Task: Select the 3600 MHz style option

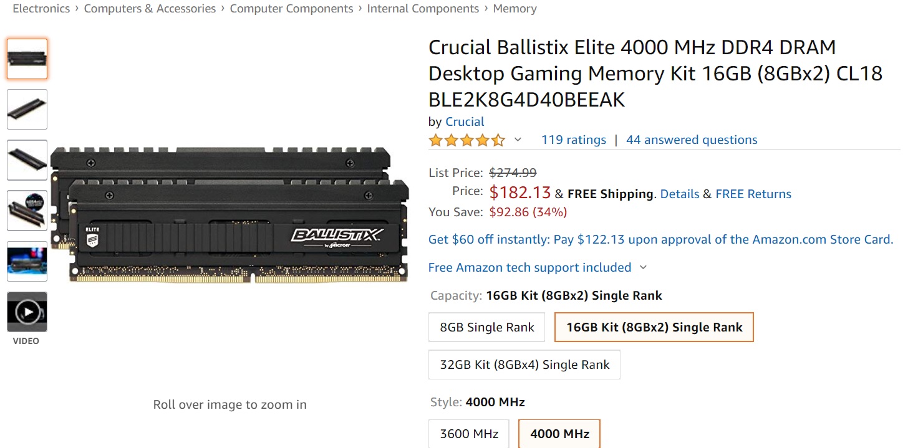Action: coord(469,434)
